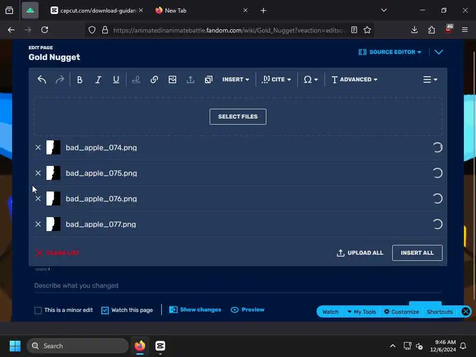Remove bad_apple_076.png from the list
Image resolution: width=476 pixels, height=357 pixels.
tap(38, 198)
